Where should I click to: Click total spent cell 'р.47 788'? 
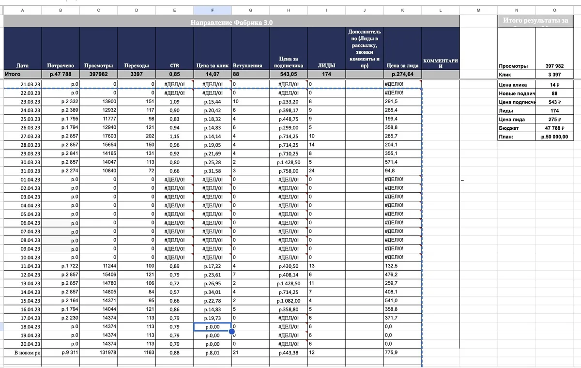pos(61,75)
